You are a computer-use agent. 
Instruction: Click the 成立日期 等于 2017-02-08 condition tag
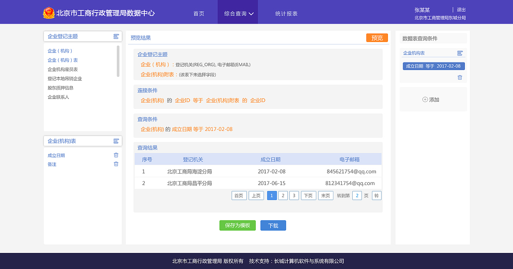434,66
